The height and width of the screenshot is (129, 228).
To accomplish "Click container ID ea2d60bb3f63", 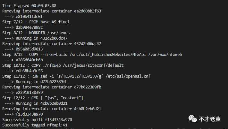I will coord(88,11).
